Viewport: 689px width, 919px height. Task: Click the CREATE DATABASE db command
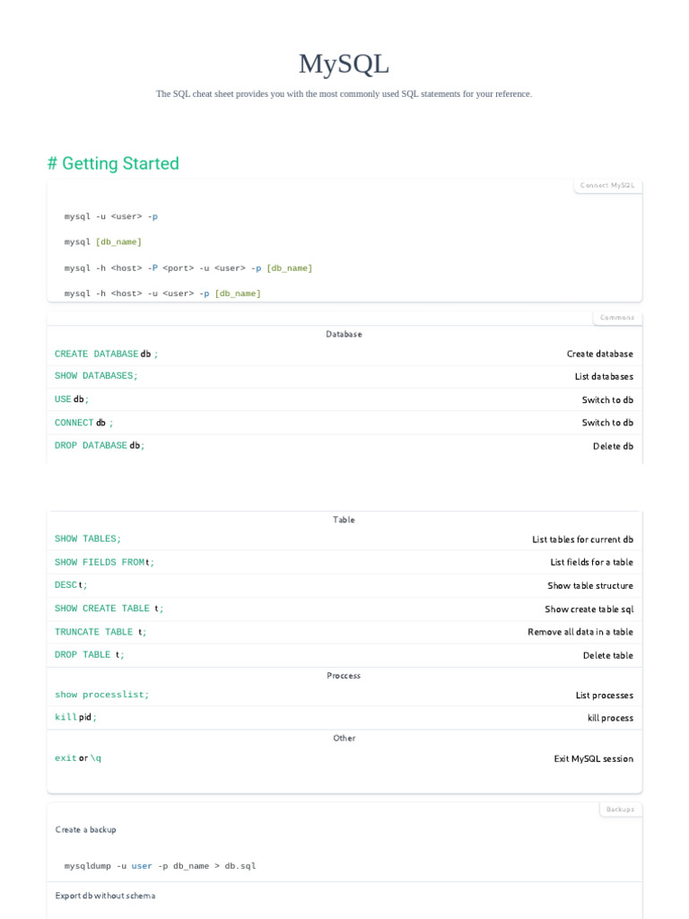pyautogui.click(x=106, y=354)
